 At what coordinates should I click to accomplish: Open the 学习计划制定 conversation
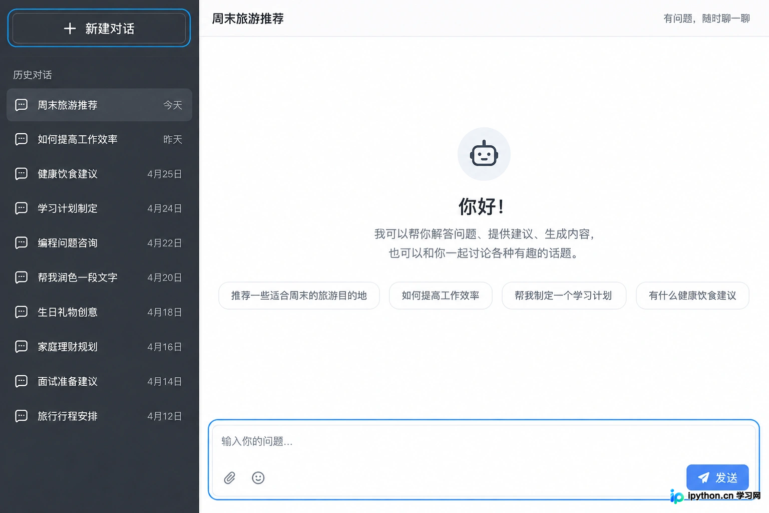coord(99,208)
